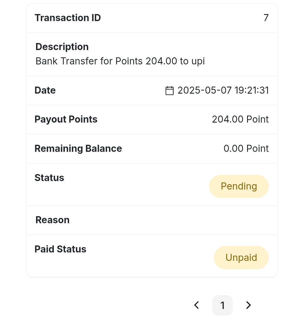Click the Description heading

[62, 47]
